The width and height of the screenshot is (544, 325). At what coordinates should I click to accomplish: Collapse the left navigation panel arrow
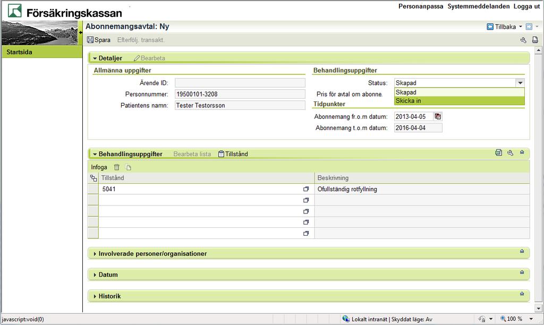click(81, 32)
